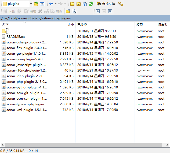
Task: Select sonar-typescript-plugin file
Action: (x=27, y=104)
